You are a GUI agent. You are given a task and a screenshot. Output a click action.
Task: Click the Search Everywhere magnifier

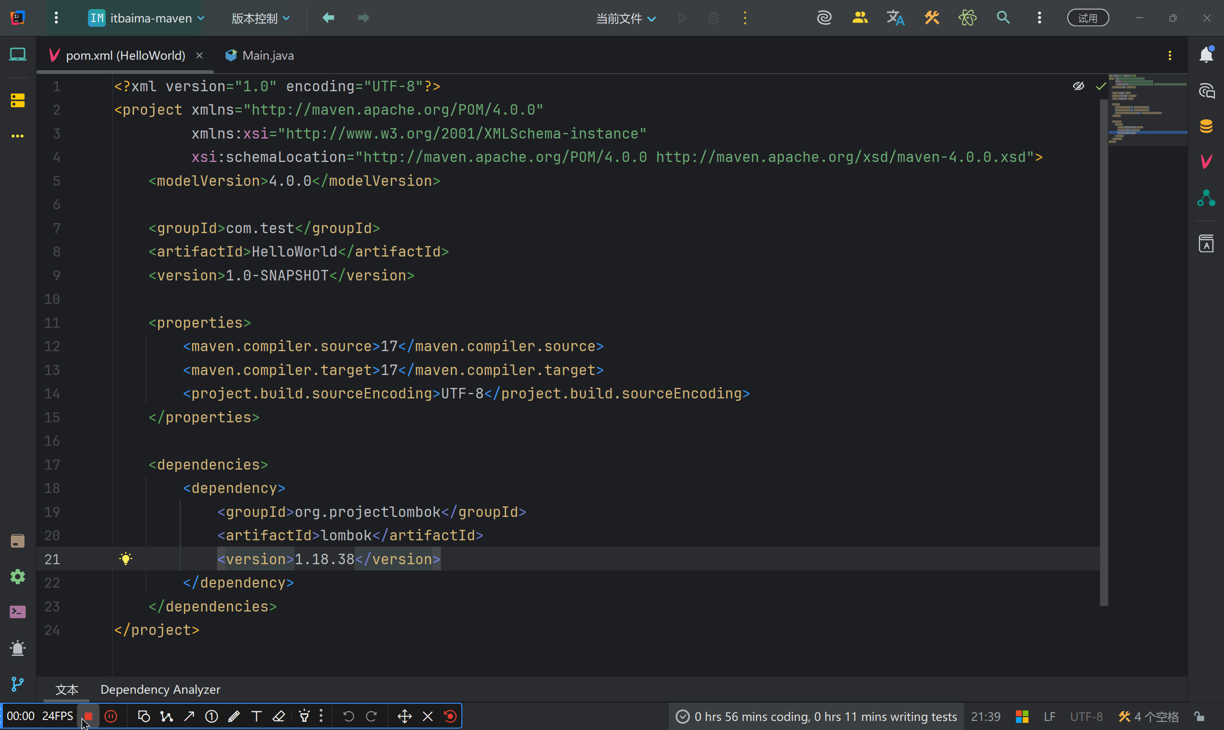[x=1003, y=18]
